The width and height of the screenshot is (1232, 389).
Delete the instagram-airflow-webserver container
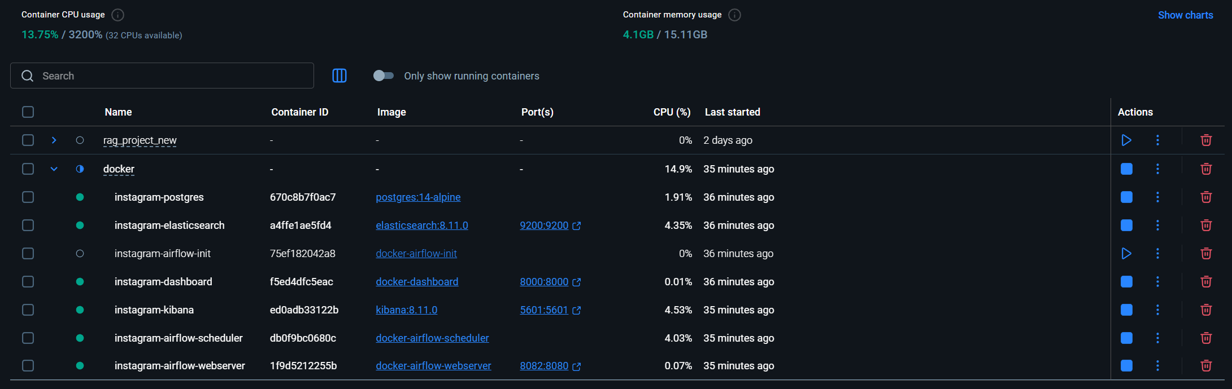(x=1205, y=366)
